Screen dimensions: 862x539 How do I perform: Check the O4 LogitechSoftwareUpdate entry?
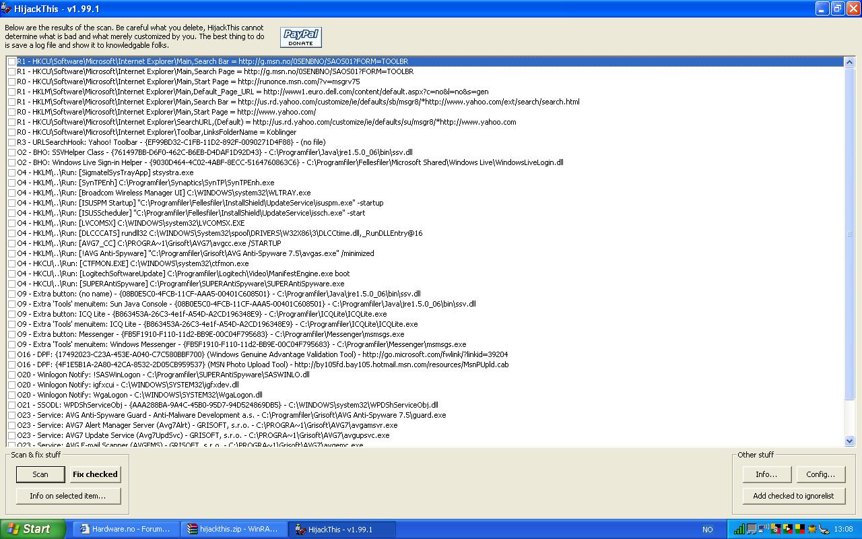[x=12, y=274]
